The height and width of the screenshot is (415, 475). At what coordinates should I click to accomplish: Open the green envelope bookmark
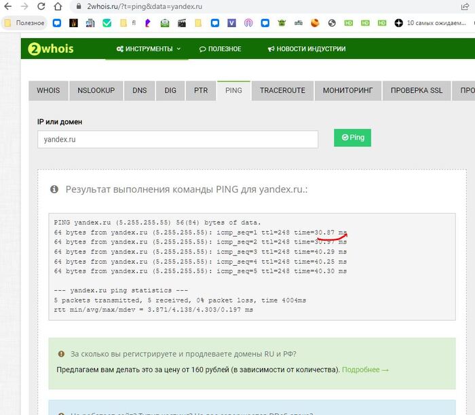165,23
